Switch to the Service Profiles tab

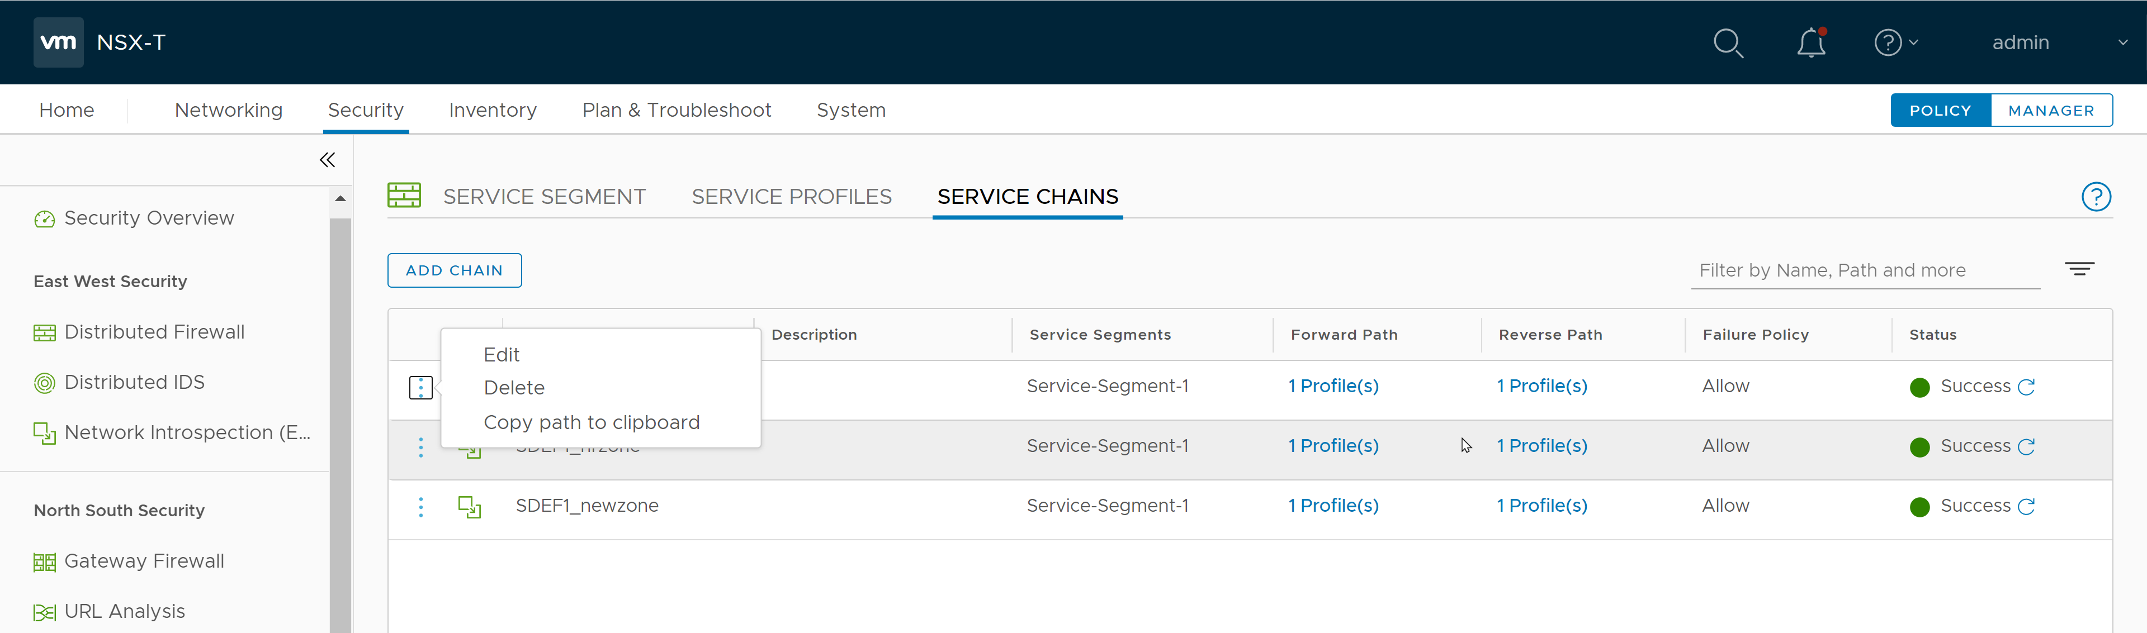tap(791, 197)
